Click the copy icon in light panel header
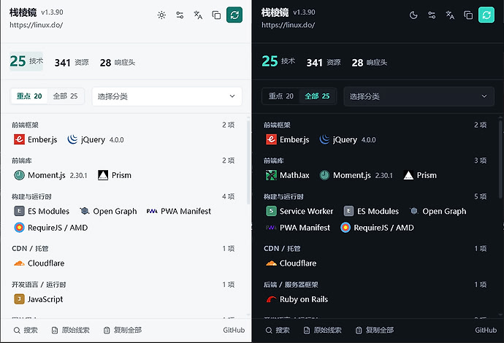504x343 pixels. click(216, 15)
